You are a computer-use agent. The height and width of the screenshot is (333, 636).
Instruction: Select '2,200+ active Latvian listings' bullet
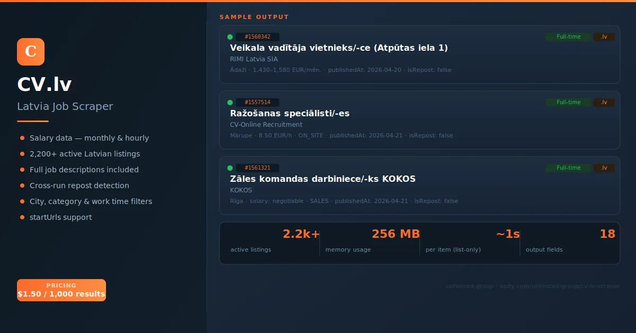pos(85,154)
